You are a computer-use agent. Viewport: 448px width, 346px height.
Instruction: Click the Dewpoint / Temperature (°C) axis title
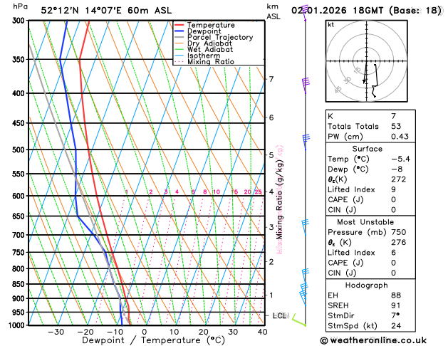point(153,340)
